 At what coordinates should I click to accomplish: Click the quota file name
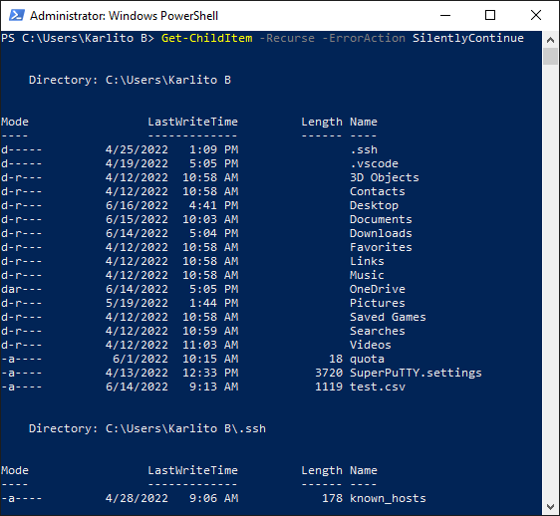click(x=367, y=359)
